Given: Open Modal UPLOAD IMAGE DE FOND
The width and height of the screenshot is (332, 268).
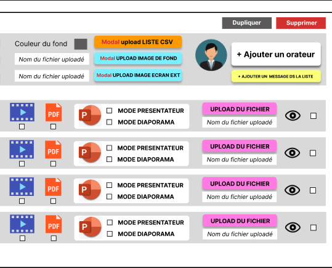Looking at the screenshot, I should pyautogui.click(x=138, y=59).
